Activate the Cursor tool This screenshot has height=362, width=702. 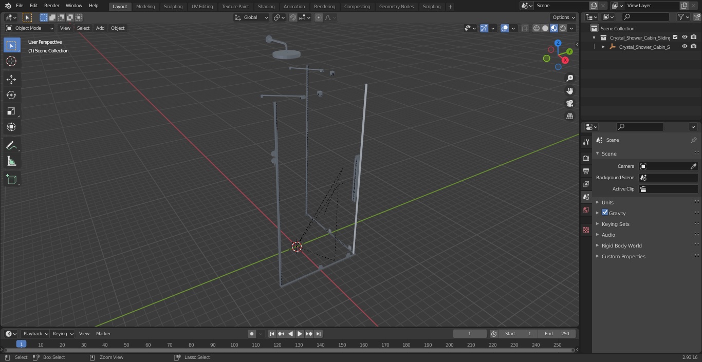coord(11,61)
